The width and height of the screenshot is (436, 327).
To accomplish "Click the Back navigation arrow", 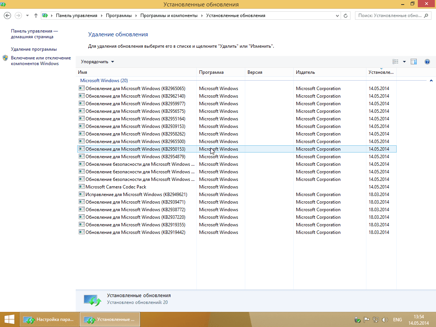I will coord(8,16).
